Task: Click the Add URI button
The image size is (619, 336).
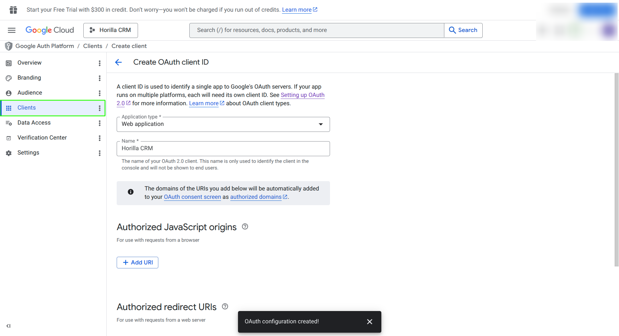Action: [137, 262]
